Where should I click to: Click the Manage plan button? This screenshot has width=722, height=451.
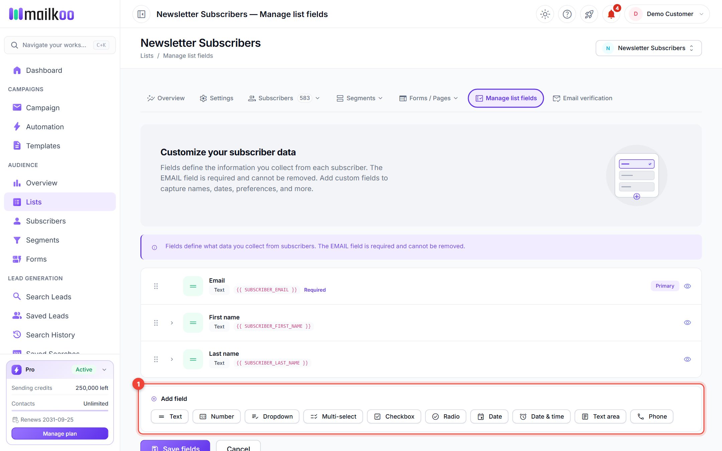click(x=60, y=434)
